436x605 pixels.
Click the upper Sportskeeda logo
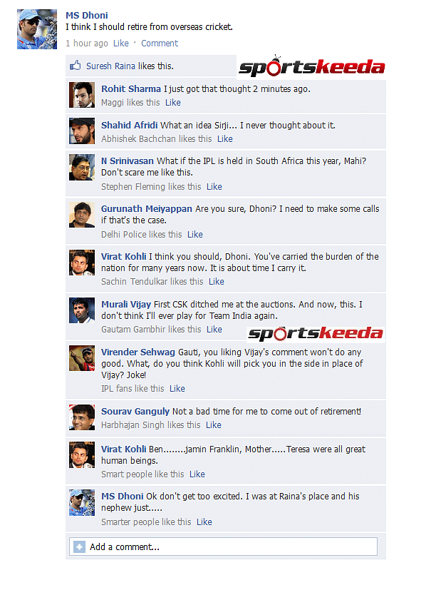pyautogui.click(x=311, y=66)
